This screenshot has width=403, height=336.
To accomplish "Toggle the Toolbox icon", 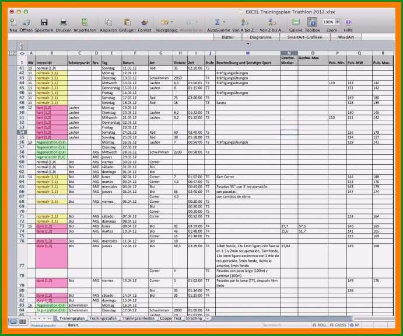I will pos(312,22).
